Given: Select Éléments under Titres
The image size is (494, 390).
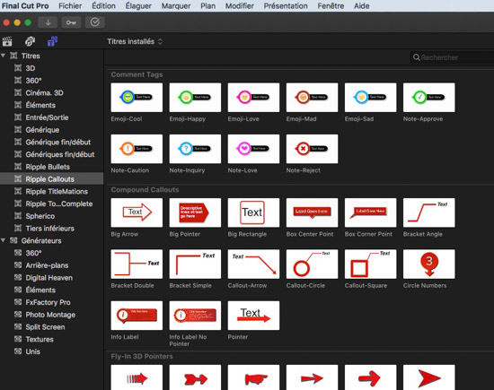Looking at the screenshot, I should 52,105.
